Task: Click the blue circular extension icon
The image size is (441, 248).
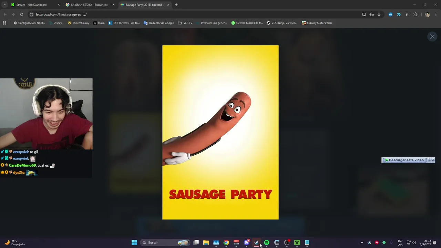Action: [390, 14]
